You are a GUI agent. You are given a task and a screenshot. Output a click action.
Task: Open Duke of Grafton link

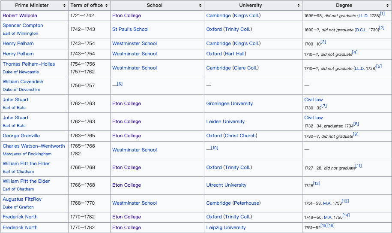pos(18,207)
